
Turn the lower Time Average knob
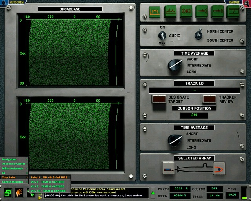click(x=175, y=140)
